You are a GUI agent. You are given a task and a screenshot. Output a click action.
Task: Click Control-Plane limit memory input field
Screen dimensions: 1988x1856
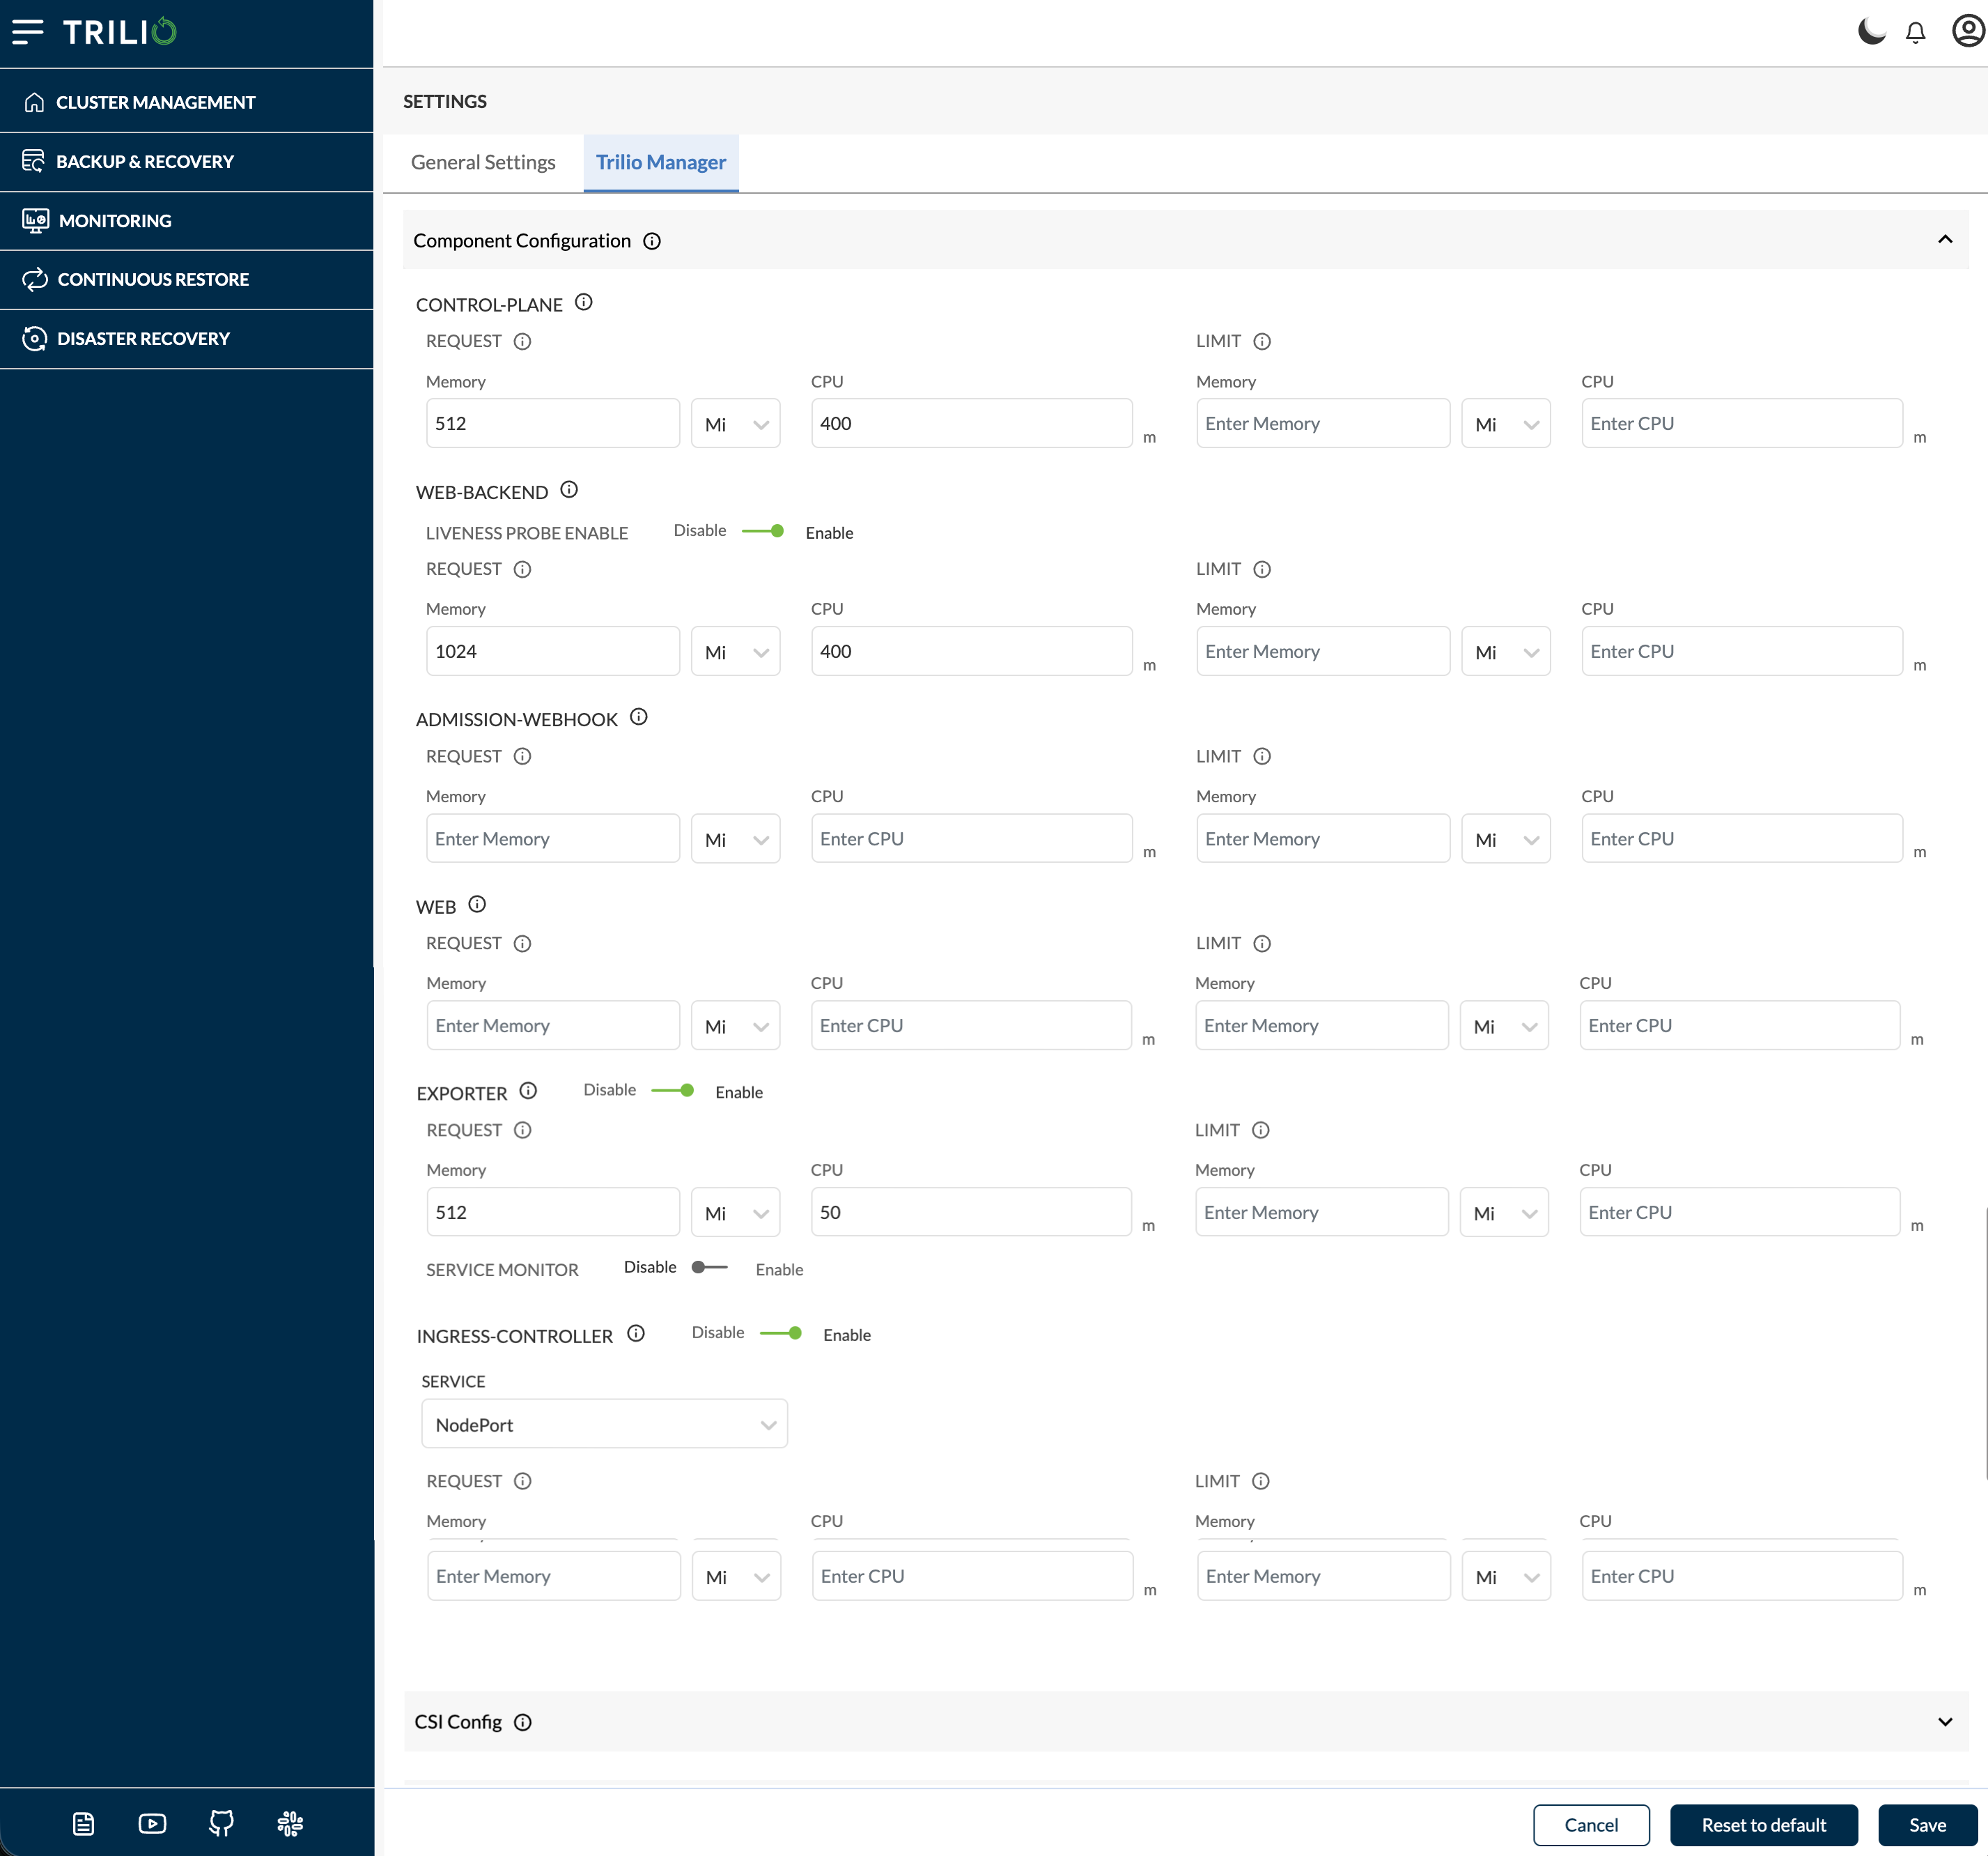coord(1321,423)
